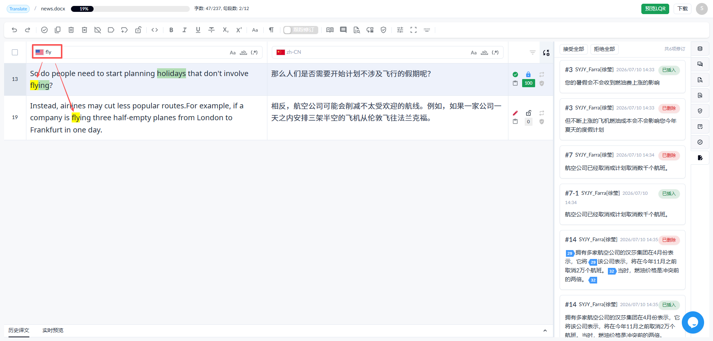Switch to 历史译文 tab

tap(19, 330)
